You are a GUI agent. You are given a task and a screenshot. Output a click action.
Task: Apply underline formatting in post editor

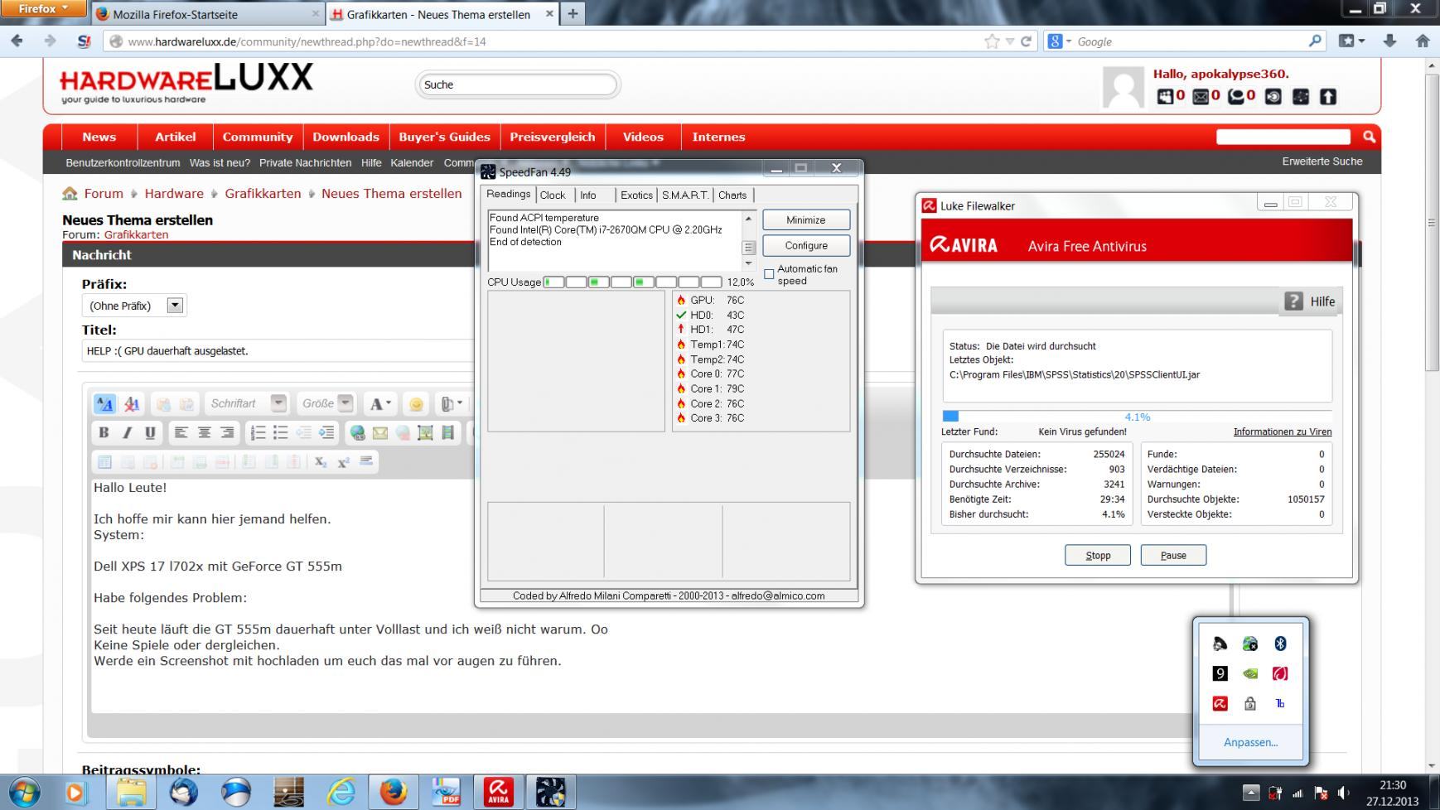150,432
